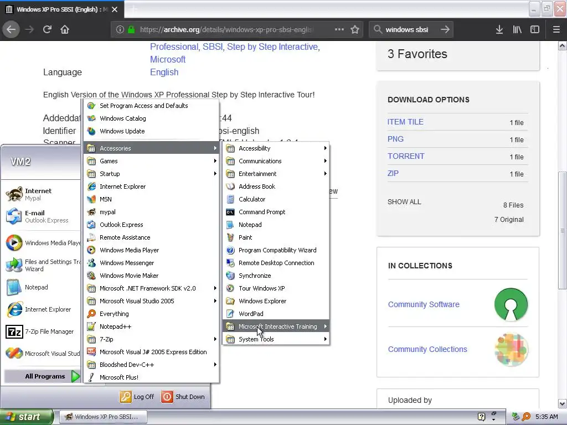Click the Windows start button
The width and height of the screenshot is (567, 425).
[x=27, y=417]
